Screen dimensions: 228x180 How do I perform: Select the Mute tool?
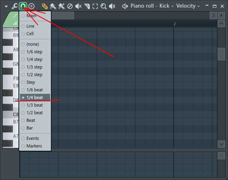78,6
